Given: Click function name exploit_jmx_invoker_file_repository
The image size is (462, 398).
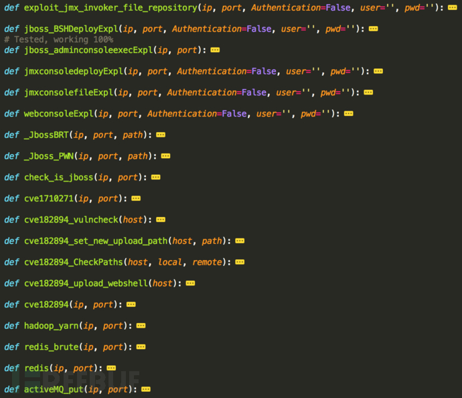Looking at the screenshot, I should [110, 8].
